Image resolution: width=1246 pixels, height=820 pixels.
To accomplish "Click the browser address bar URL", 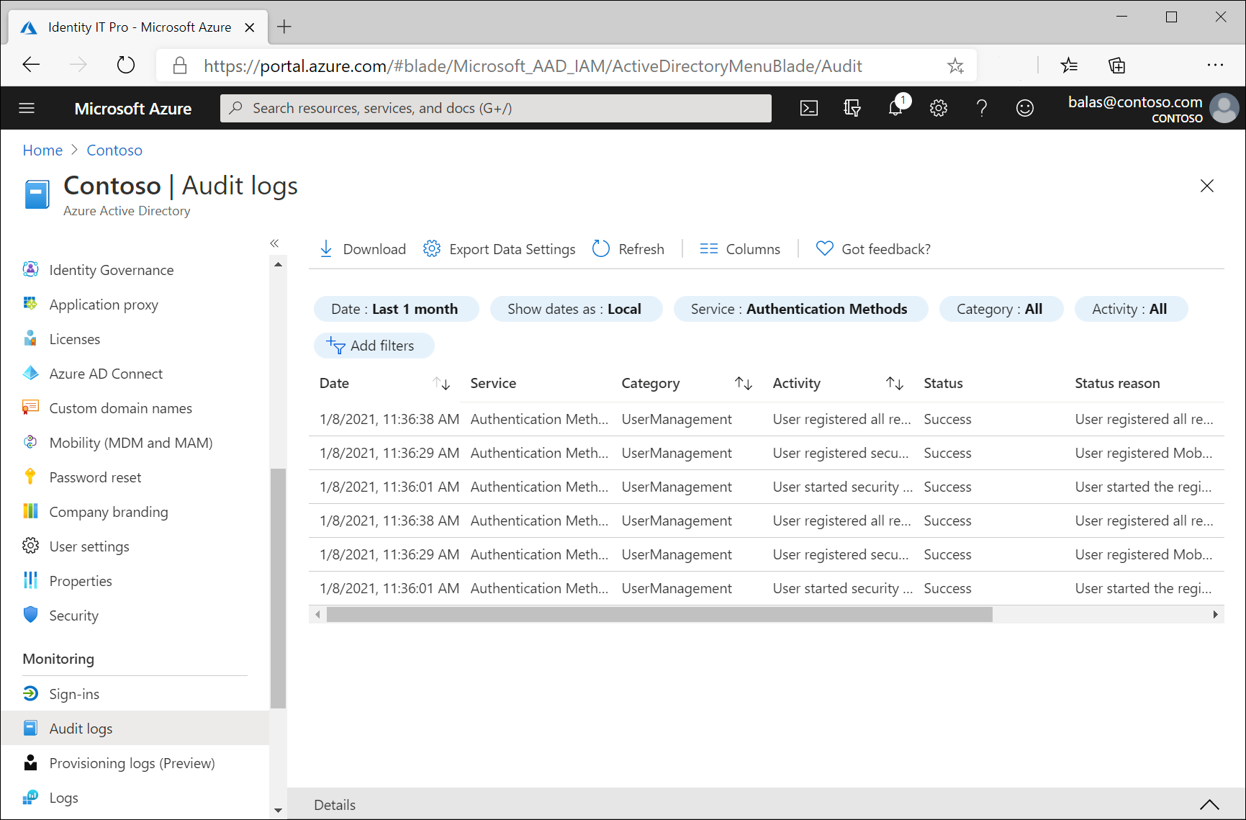I will pos(533,66).
